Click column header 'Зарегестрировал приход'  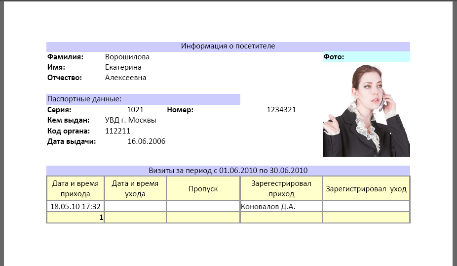coord(281,189)
